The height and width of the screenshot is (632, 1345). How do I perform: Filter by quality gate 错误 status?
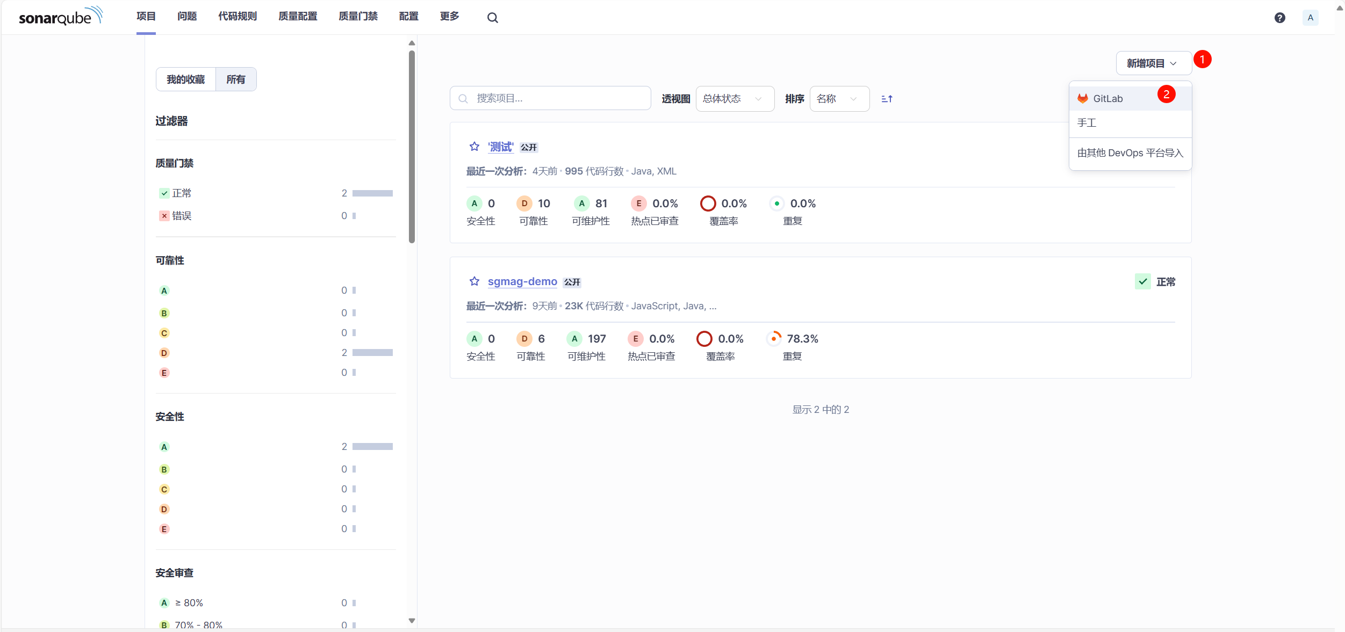(x=182, y=216)
